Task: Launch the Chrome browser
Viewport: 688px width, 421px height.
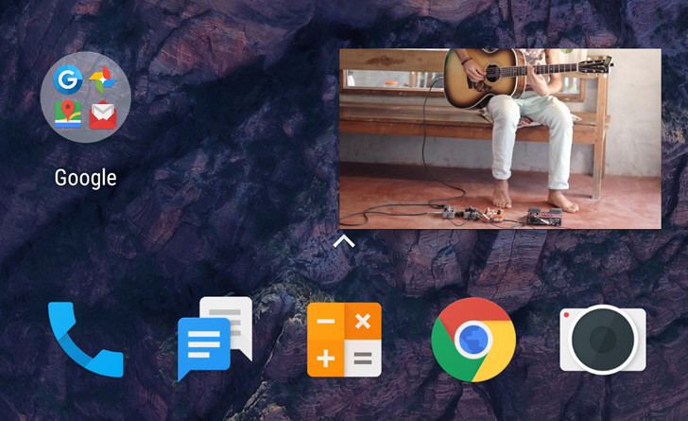Action: pos(473,340)
